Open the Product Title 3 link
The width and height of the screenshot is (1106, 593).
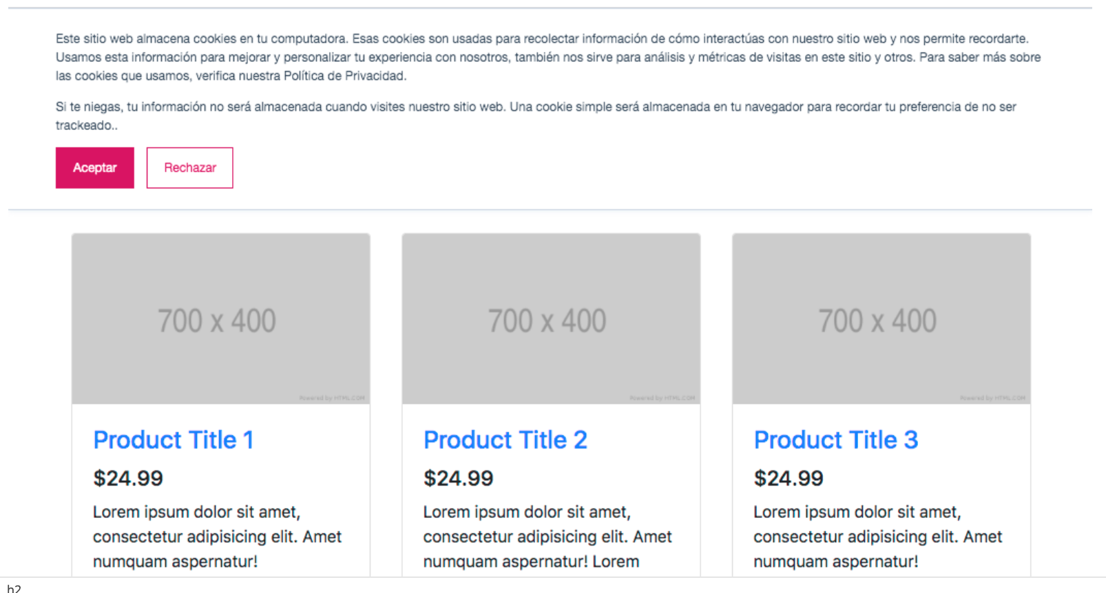pyautogui.click(x=835, y=440)
